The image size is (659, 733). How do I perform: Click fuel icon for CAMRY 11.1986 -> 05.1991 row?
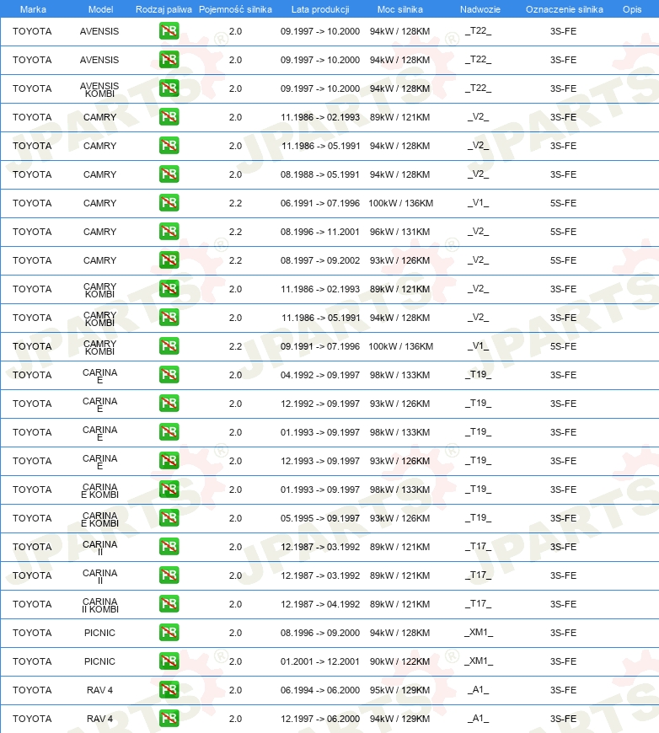pyautogui.click(x=169, y=146)
